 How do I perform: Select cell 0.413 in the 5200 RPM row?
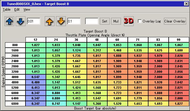pos(36,88)
